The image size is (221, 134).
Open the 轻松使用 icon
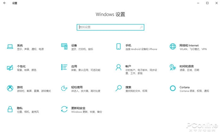click(64, 88)
